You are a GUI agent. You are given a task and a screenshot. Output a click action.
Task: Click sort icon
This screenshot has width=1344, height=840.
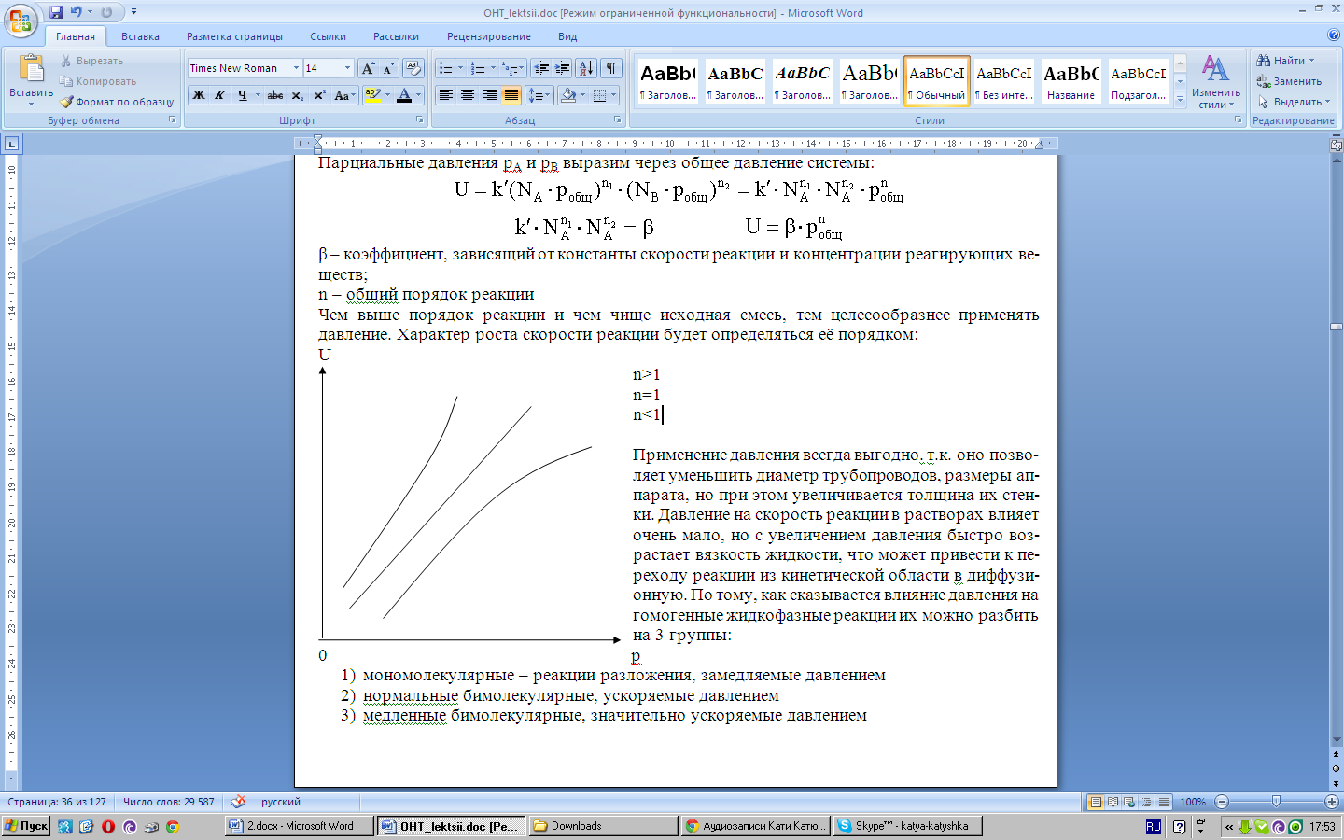(x=586, y=68)
